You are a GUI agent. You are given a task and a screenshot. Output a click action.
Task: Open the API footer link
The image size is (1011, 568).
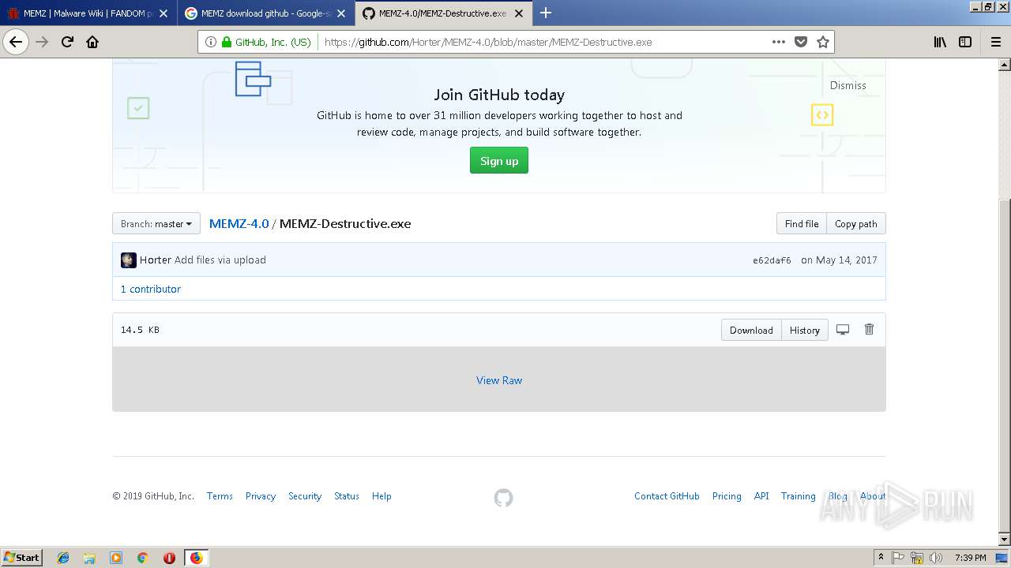761,496
